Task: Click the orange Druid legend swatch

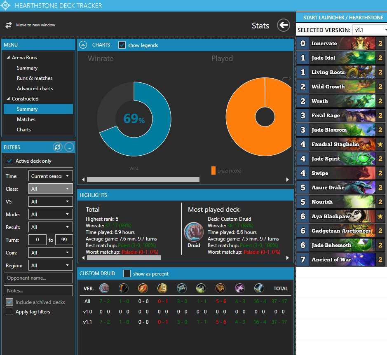Action: 213,171
